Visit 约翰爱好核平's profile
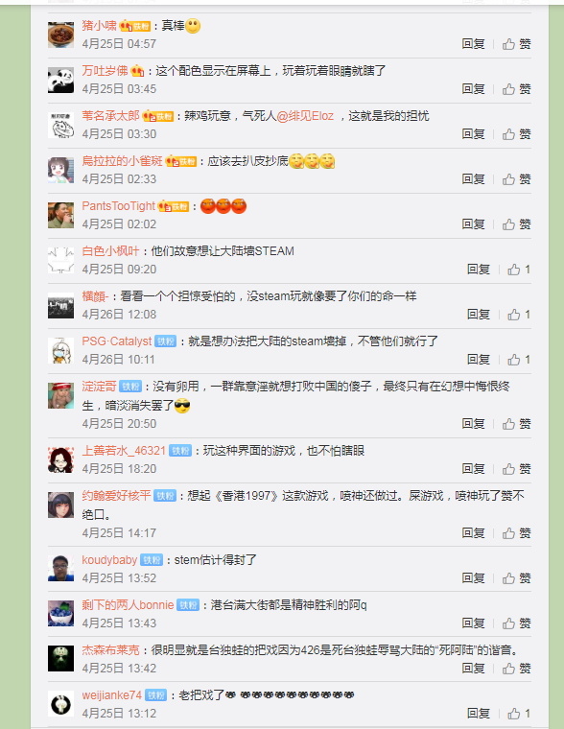This screenshot has height=729, width=564. tap(117, 496)
